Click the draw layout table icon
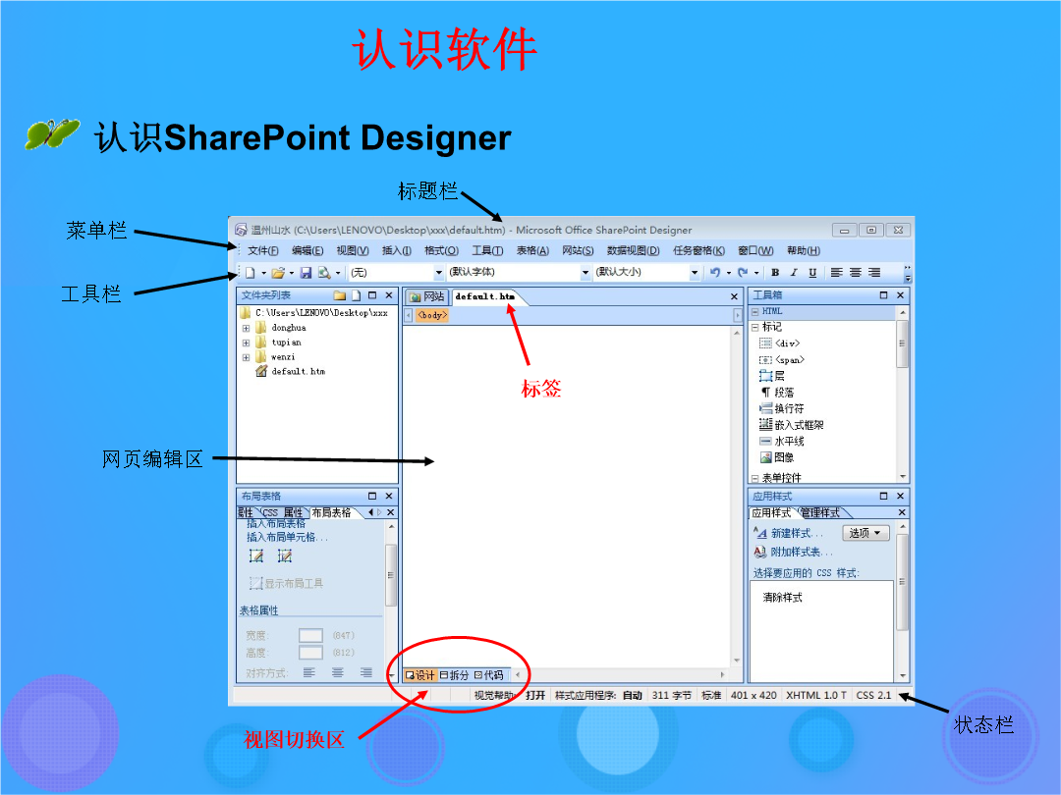Image resolution: width=1061 pixels, height=795 pixels. click(256, 556)
